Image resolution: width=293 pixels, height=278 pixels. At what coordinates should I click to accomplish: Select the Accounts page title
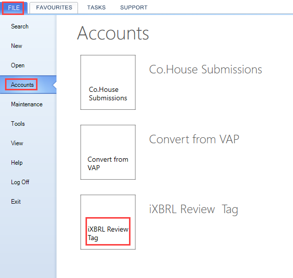pyautogui.click(x=113, y=33)
